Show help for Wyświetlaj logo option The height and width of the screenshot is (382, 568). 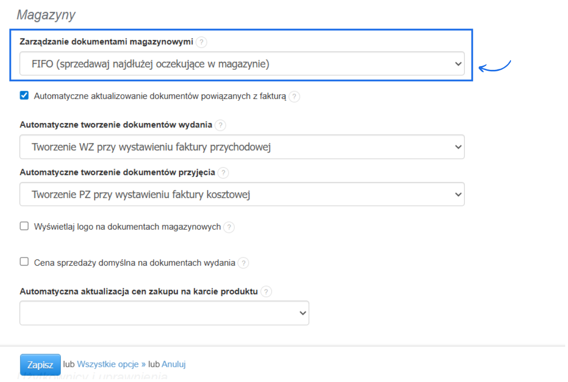[x=229, y=228]
